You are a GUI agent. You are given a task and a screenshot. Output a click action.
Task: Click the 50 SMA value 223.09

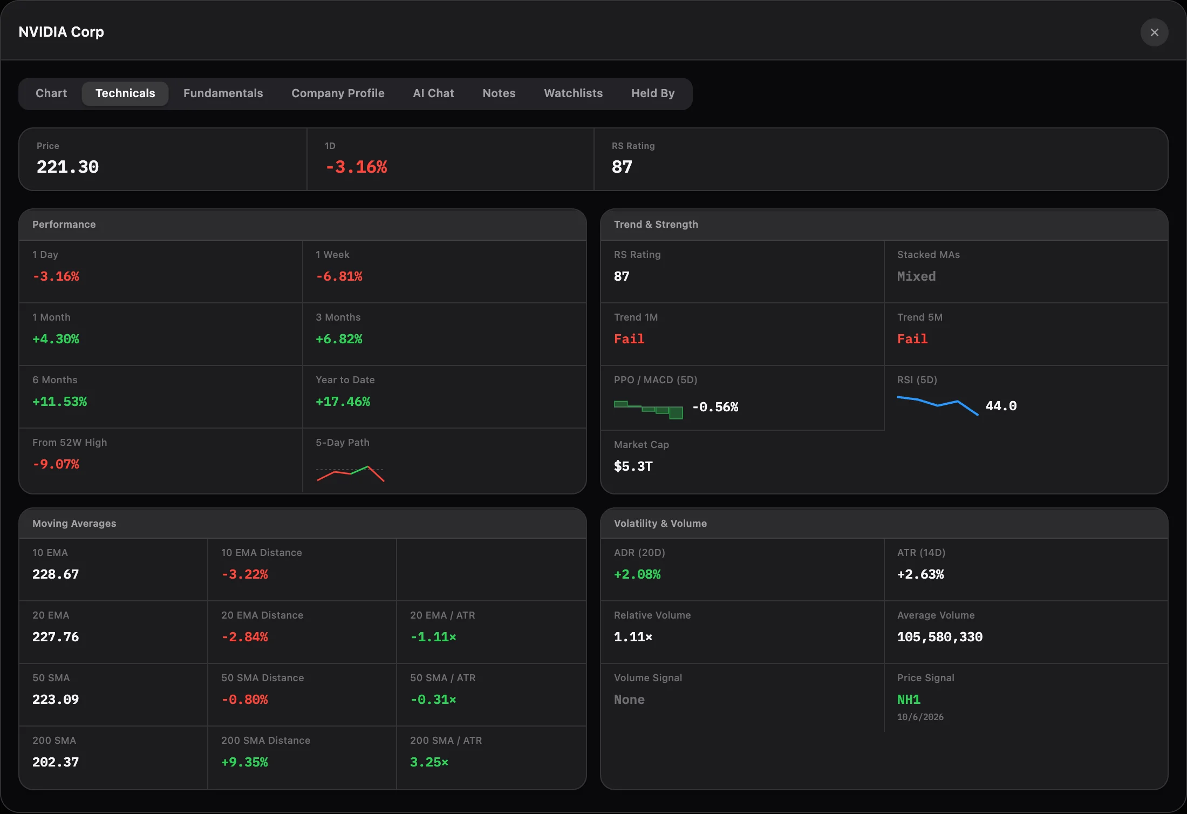point(56,700)
